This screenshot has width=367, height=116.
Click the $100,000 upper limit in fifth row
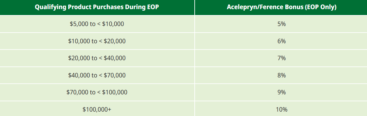coord(115,92)
